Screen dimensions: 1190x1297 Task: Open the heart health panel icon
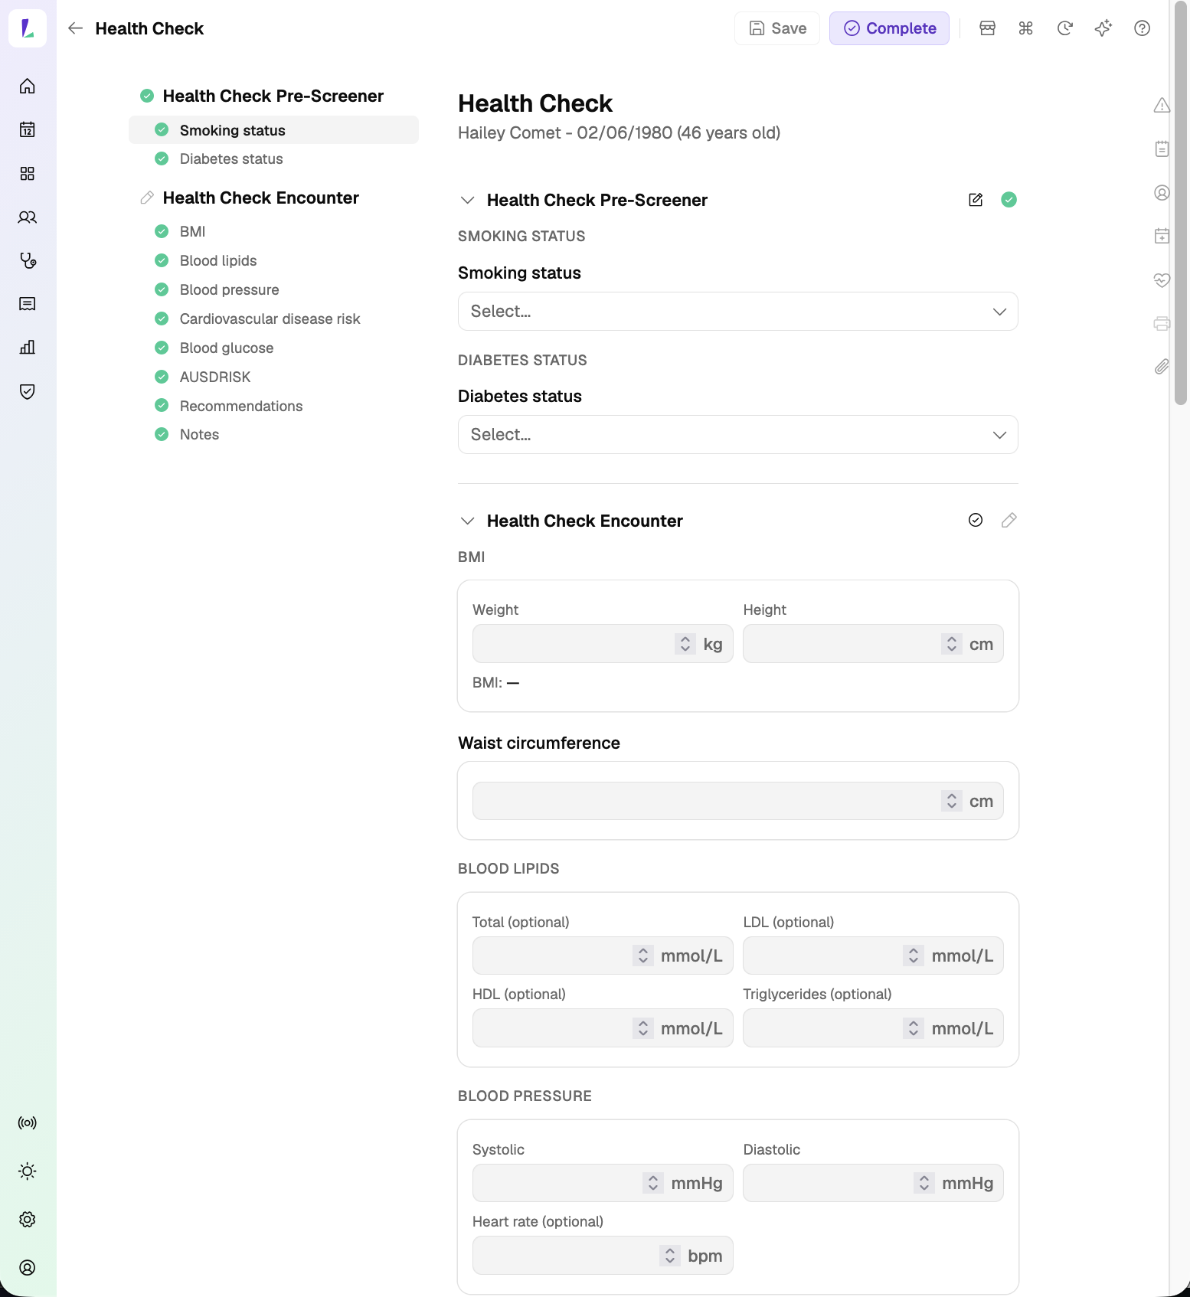pyautogui.click(x=1162, y=279)
